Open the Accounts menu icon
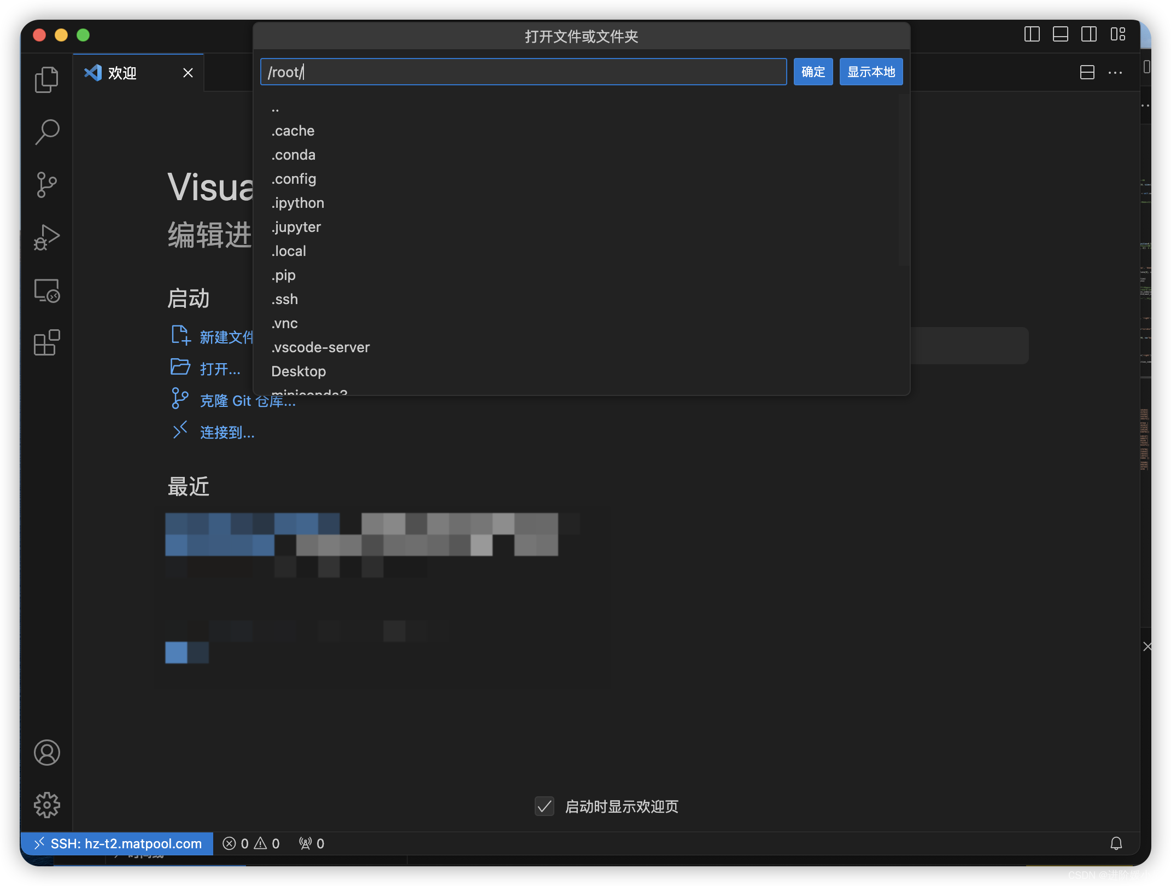Screen dimensions: 1171x886 (x=46, y=753)
